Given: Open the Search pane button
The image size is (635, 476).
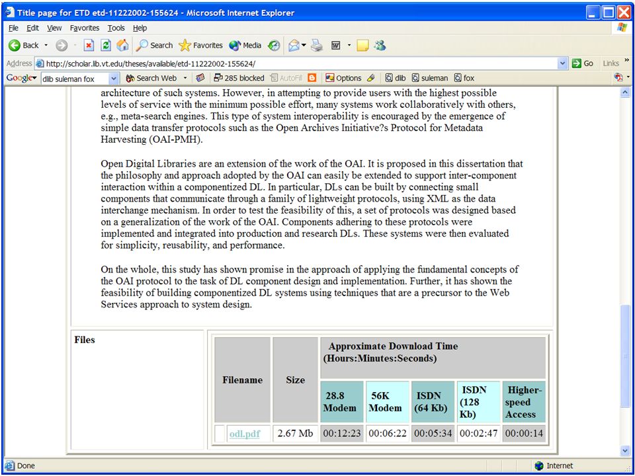Looking at the screenshot, I should click(154, 46).
